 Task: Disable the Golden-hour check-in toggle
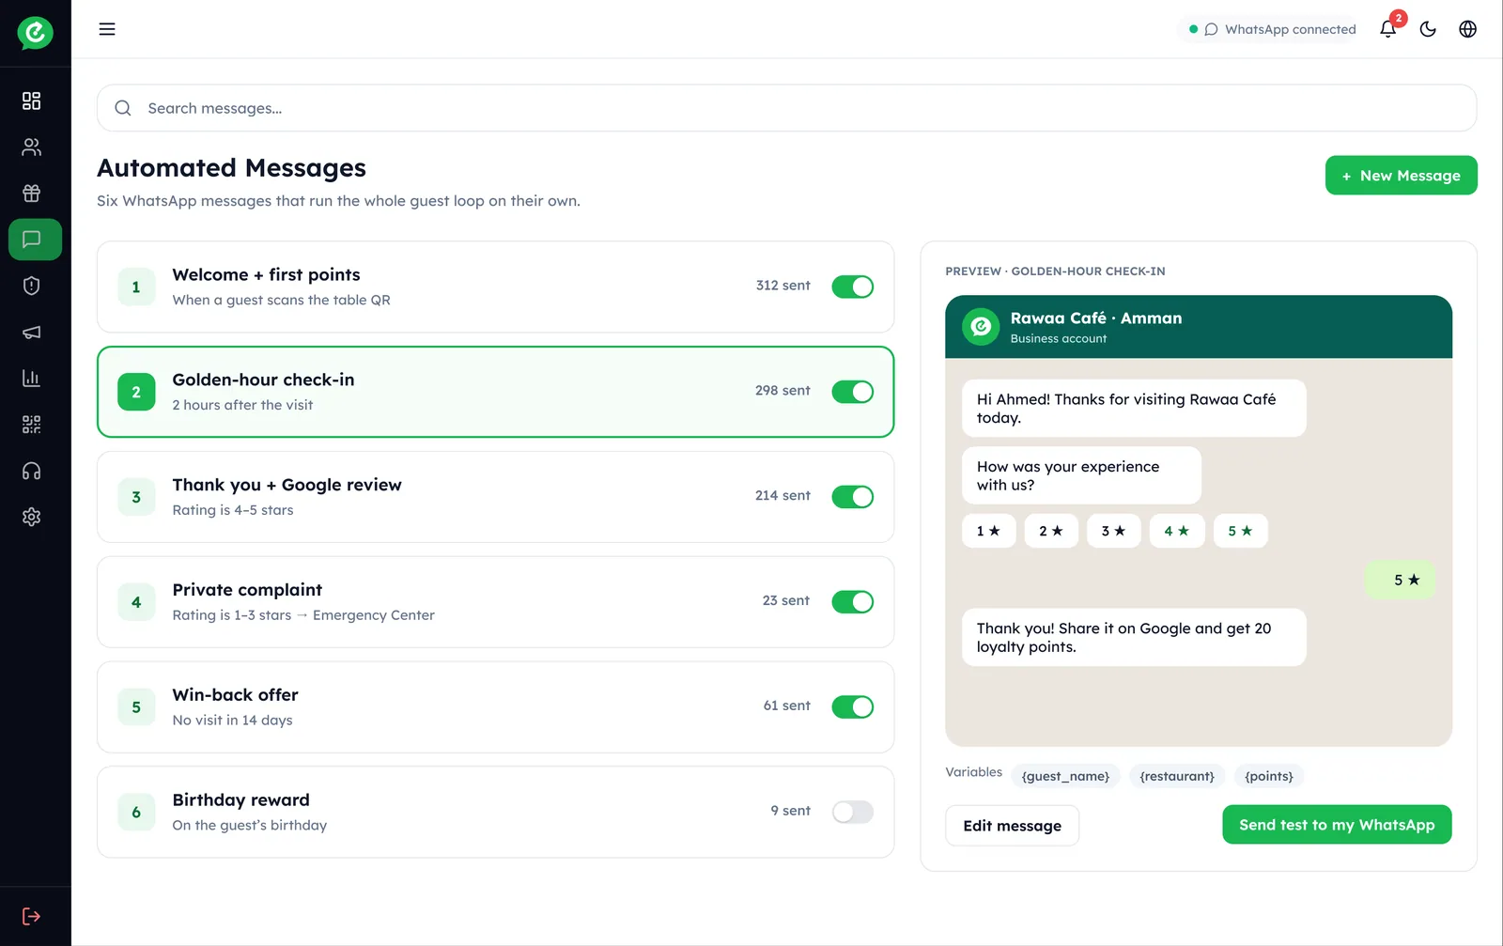[853, 392]
